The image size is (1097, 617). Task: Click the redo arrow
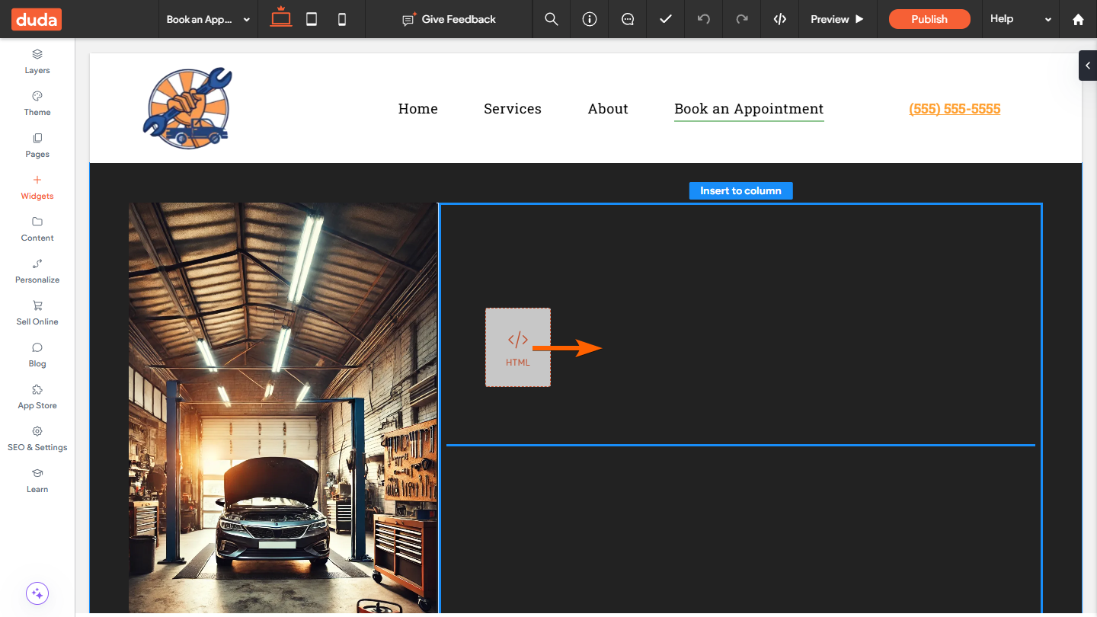[x=742, y=19]
